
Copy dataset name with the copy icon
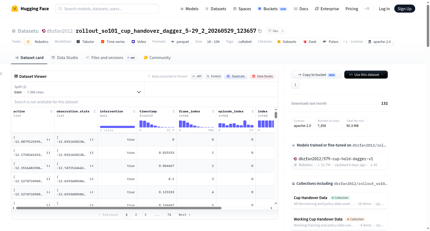pos(260,31)
